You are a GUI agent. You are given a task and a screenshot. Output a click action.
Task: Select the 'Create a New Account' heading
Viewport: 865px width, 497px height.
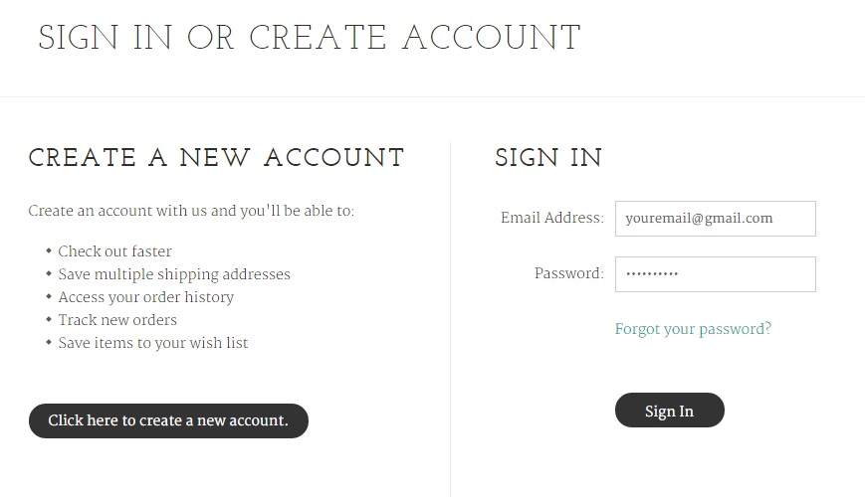[216, 158]
